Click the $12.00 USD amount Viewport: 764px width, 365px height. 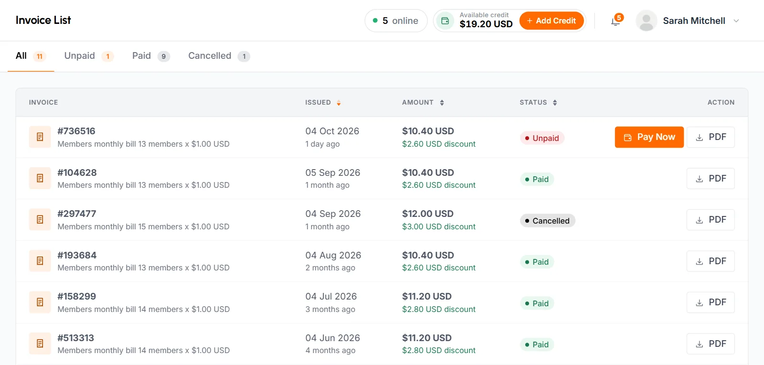click(428, 214)
